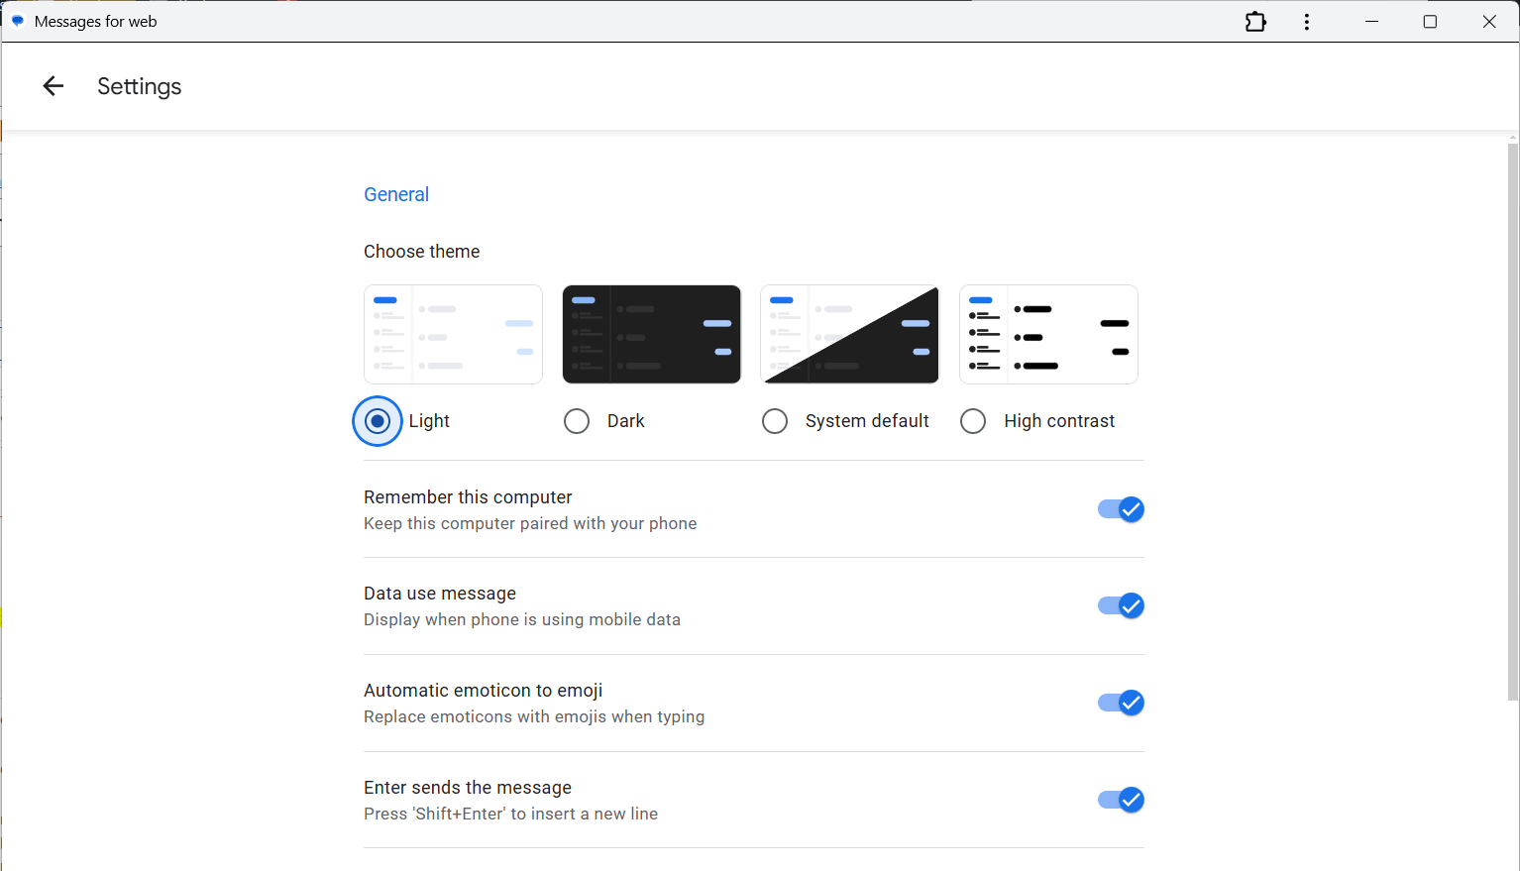The image size is (1520, 871).
Task: Click the Dark theme preview thumbnail
Action: click(x=652, y=334)
